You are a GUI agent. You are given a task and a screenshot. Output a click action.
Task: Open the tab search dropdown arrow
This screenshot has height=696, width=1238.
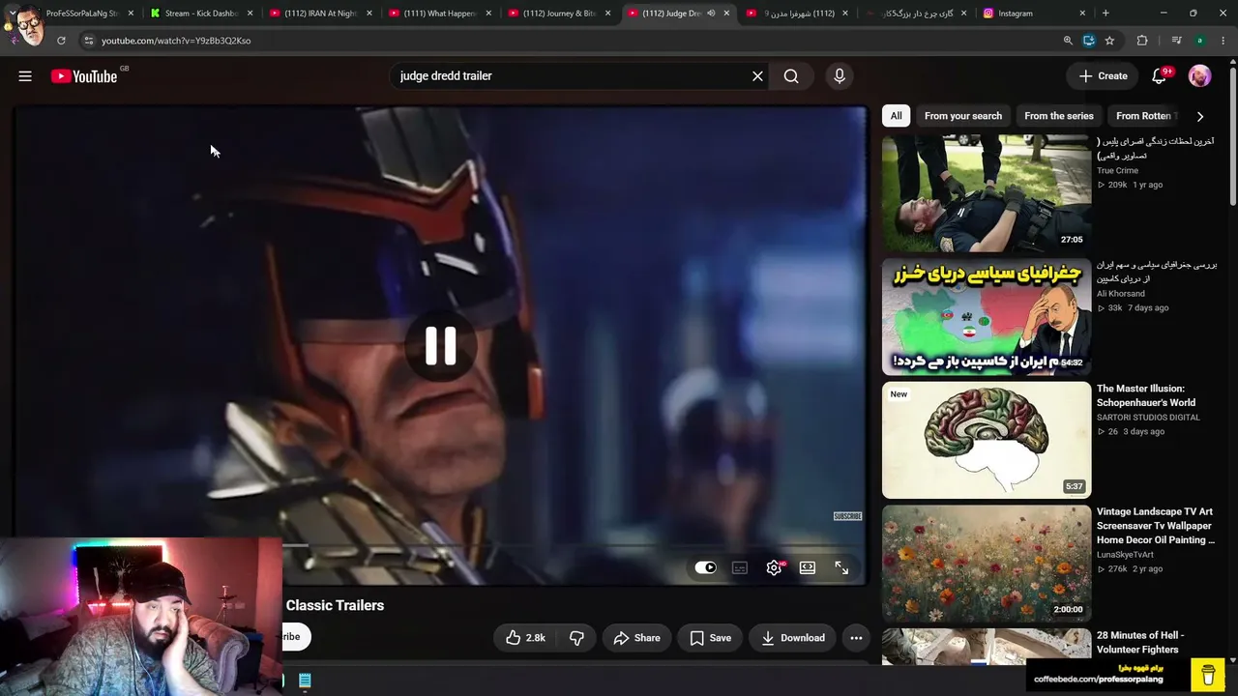click(x=12, y=14)
